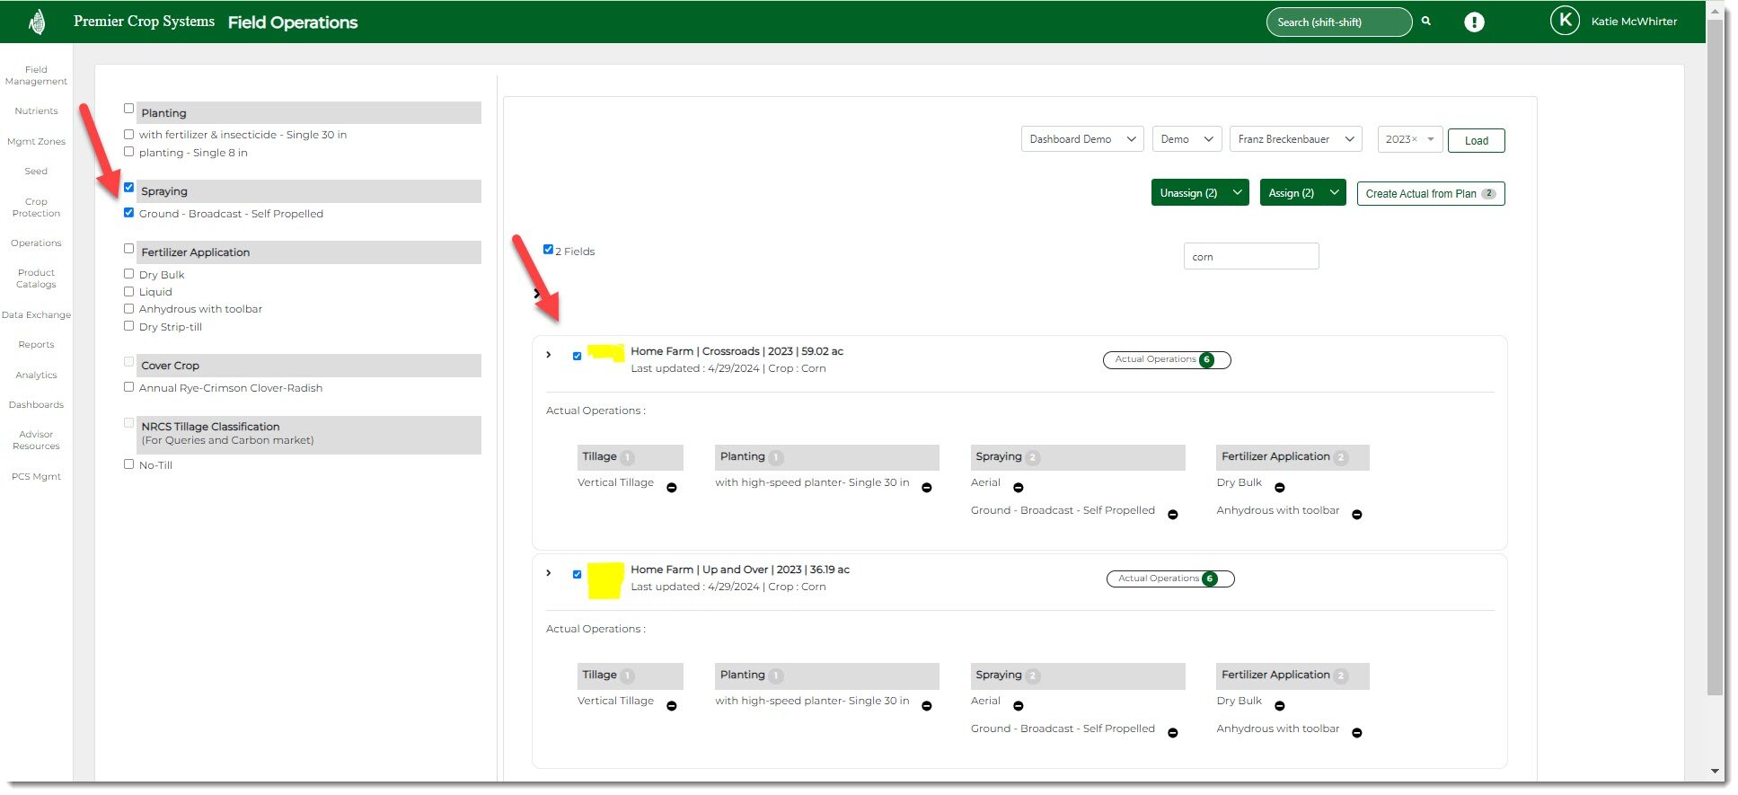This screenshot has height=795, width=1738.
Task: Enable the Dry Bulk checkbox
Action: pos(128,274)
